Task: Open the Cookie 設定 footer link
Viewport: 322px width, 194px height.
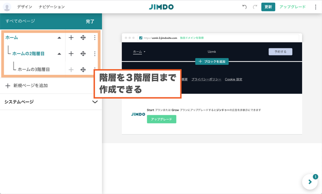Action: [234, 79]
